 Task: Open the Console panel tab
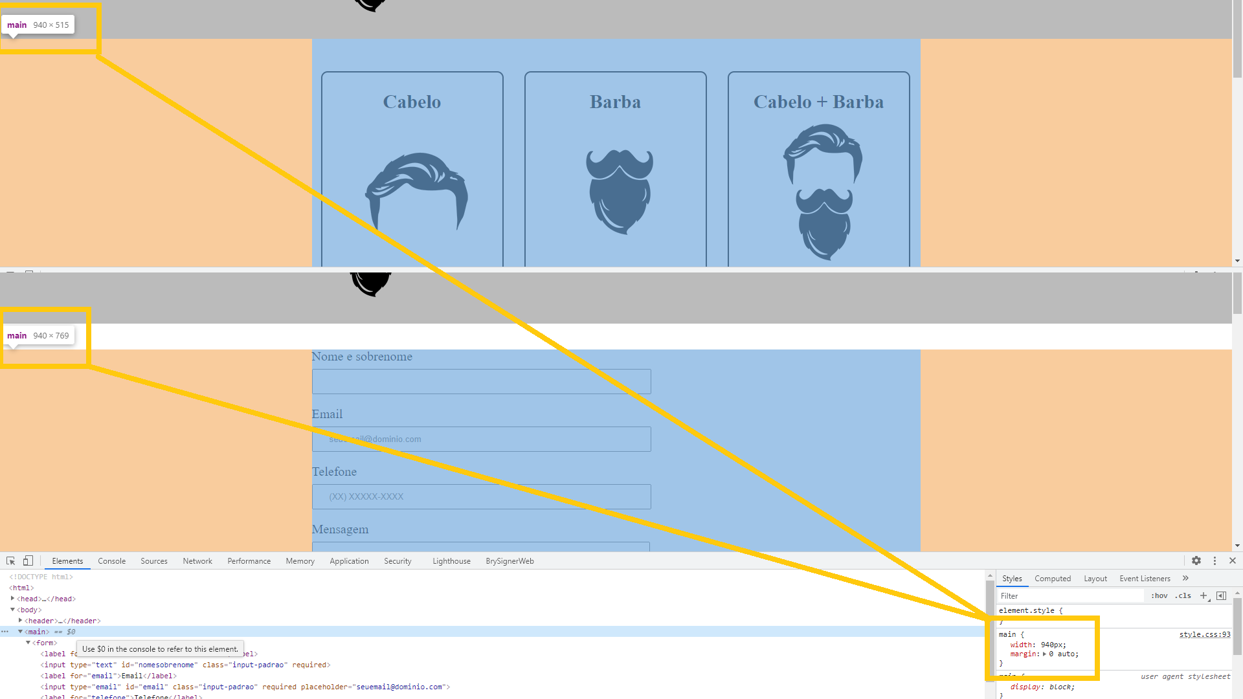coord(111,560)
